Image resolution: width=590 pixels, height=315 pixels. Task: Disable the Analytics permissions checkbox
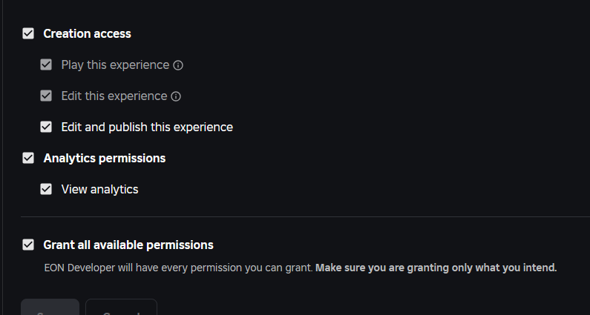click(x=28, y=158)
